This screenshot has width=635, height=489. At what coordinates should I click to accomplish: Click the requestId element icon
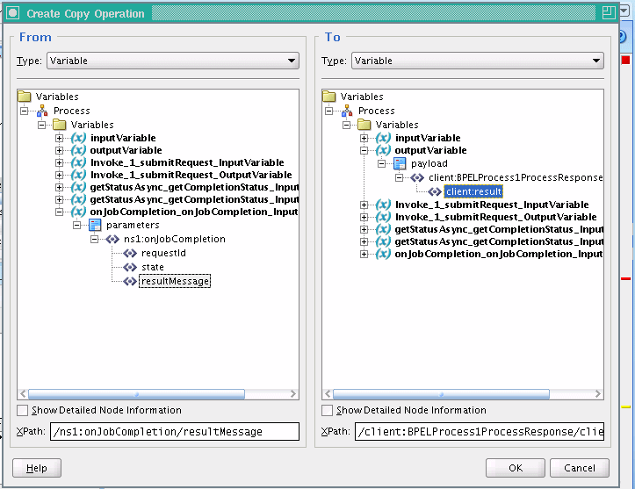[130, 254]
